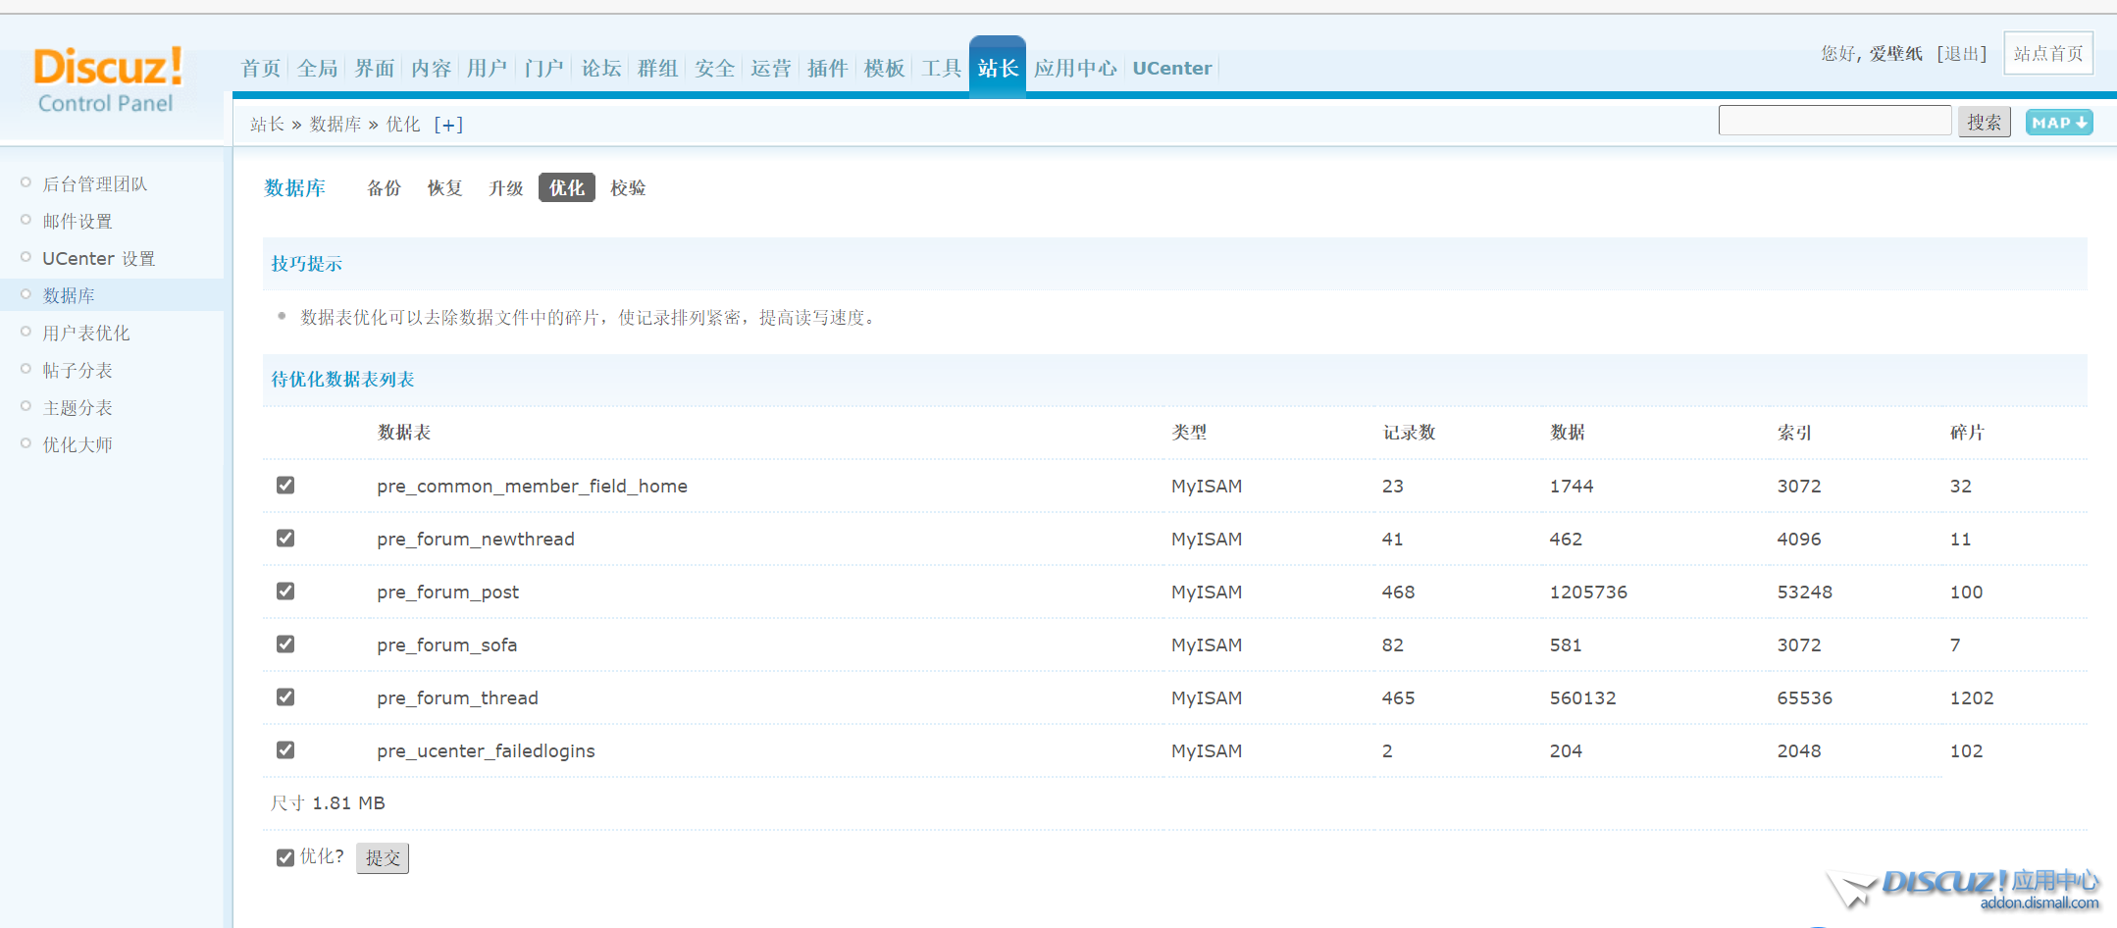Click the Discuz! Control Panel logo
The height and width of the screenshot is (928, 2117).
click(x=108, y=80)
